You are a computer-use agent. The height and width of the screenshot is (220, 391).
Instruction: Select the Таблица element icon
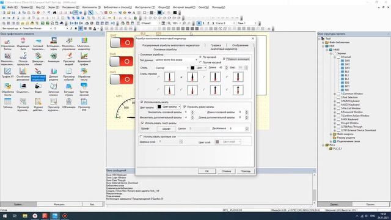7,103
